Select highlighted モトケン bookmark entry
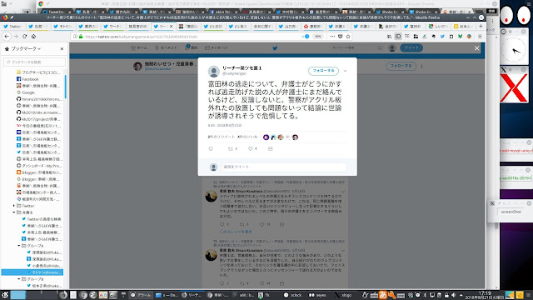 32,272
